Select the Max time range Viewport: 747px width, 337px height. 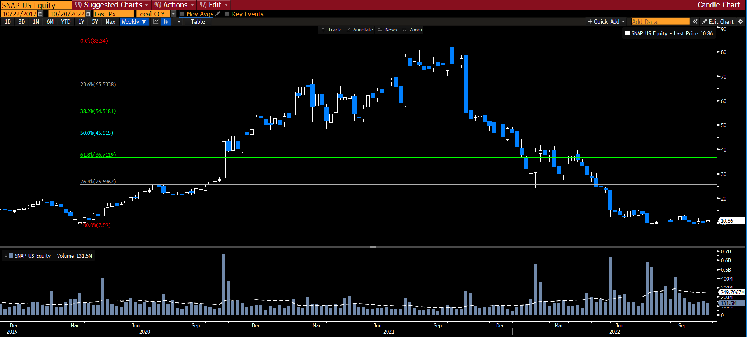(110, 22)
